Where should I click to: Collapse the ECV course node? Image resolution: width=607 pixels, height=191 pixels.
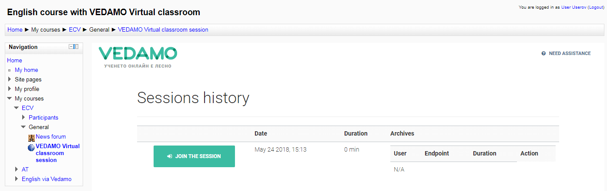(x=17, y=108)
